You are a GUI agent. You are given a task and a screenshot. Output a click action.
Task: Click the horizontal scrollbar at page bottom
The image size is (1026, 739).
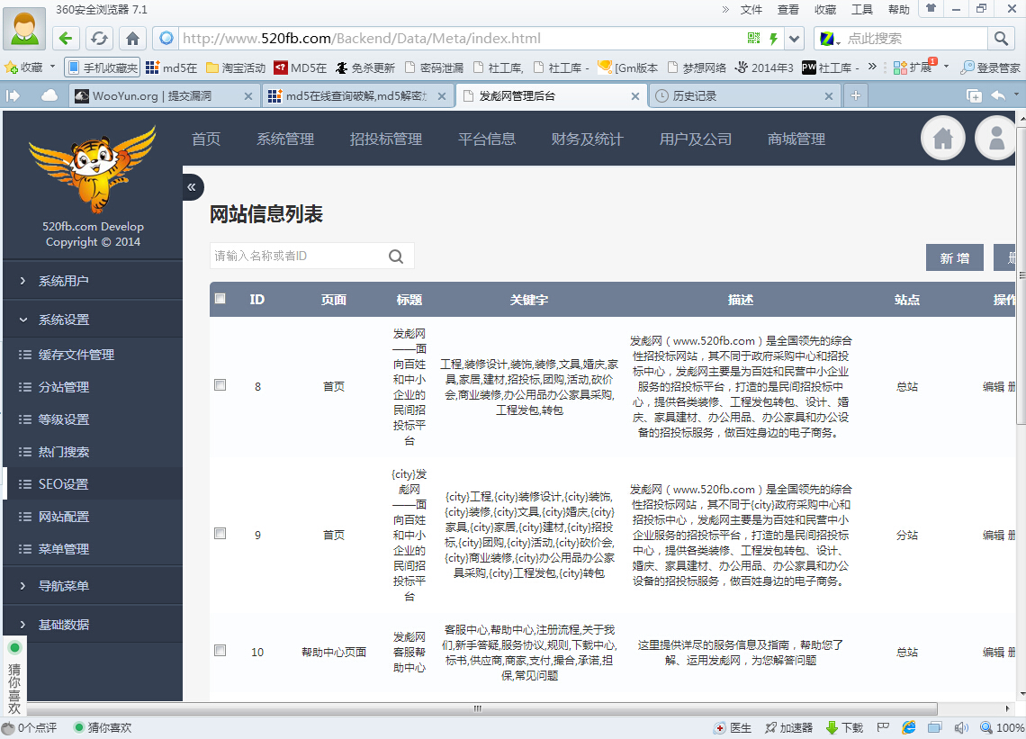[481, 709]
